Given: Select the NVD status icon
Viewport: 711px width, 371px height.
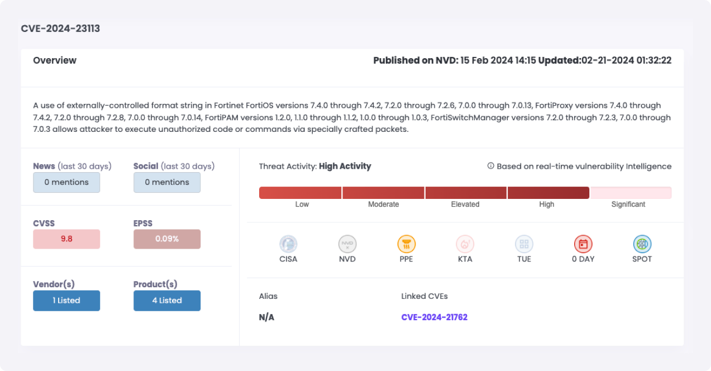Looking at the screenshot, I should (347, 244).
